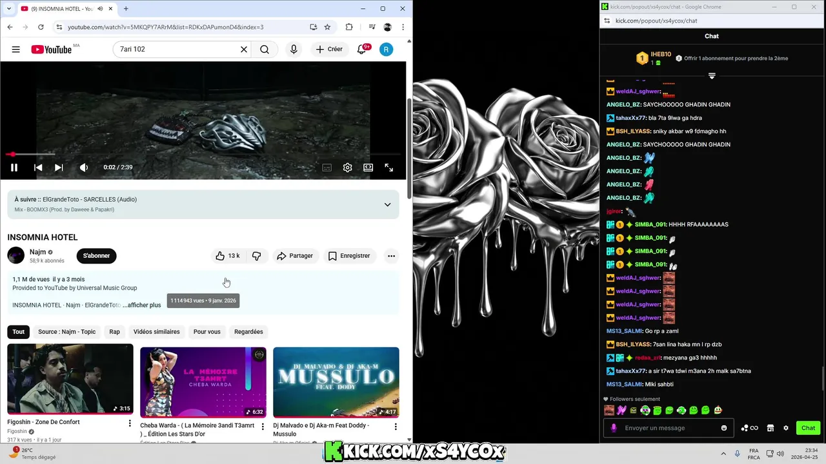Send message with green Chat button

809,428
